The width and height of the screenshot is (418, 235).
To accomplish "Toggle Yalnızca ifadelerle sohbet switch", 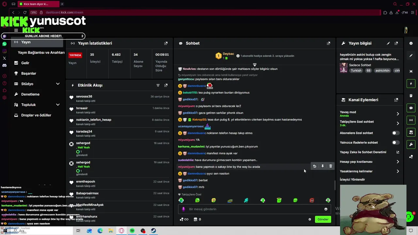I will 395,143.
